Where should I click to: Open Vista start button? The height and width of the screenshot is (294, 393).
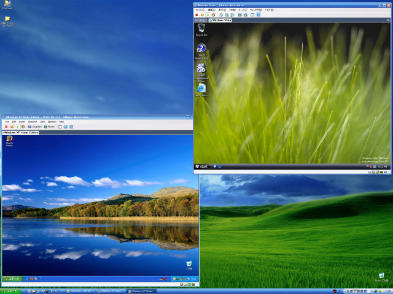coord(201,167)
